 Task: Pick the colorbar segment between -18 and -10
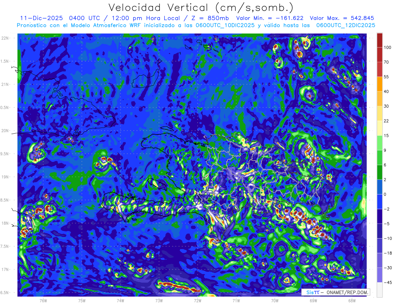[380, 245]
